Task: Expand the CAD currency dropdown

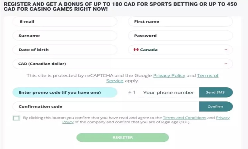Action: (x=226, y=64)
